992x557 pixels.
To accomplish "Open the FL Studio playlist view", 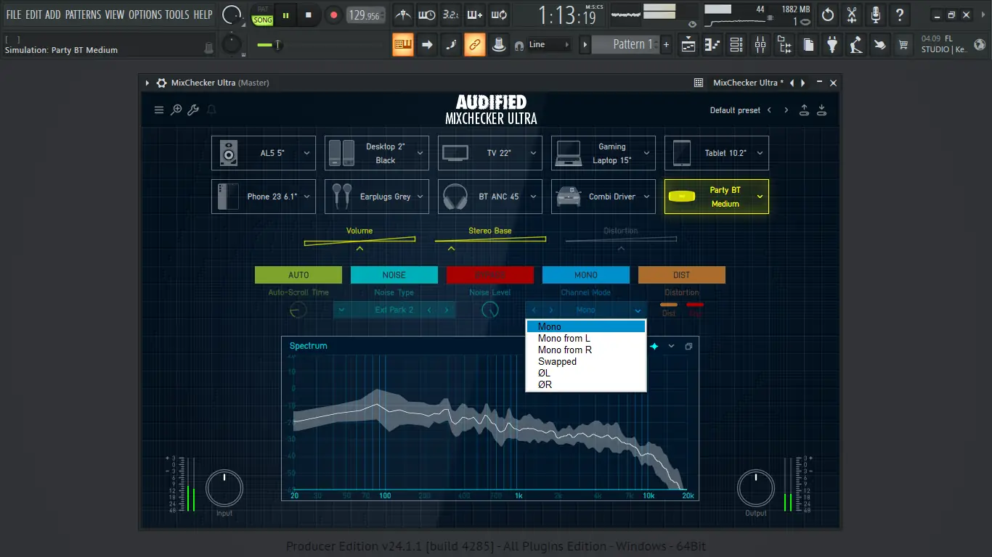I will (688, 45).
